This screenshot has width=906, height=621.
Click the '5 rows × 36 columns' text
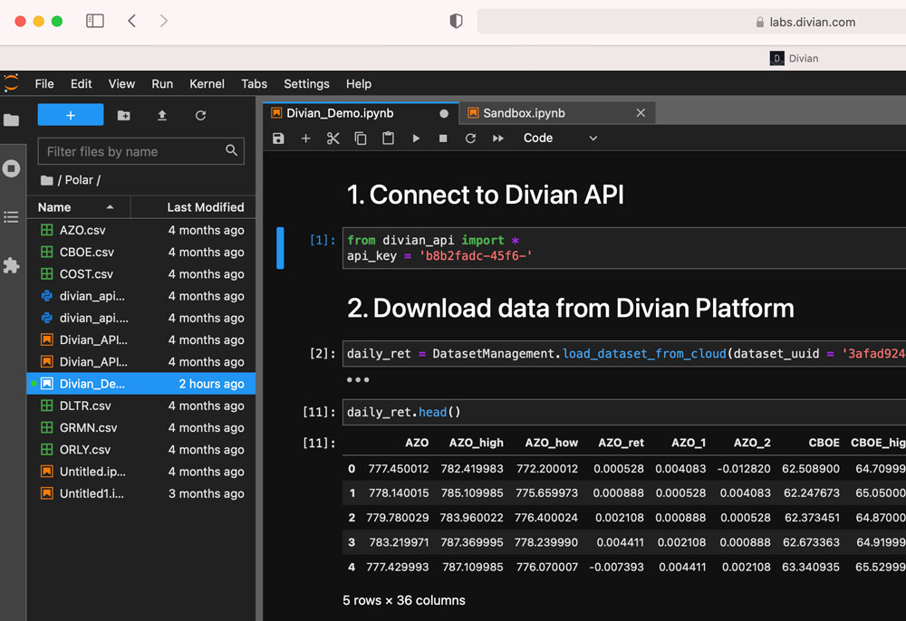tap(404, 600)
